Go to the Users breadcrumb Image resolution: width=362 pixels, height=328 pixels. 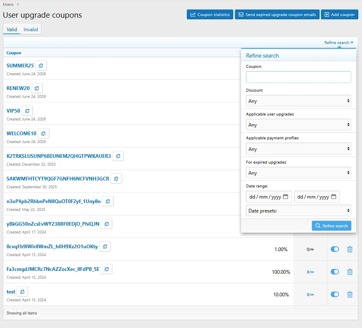8,5
